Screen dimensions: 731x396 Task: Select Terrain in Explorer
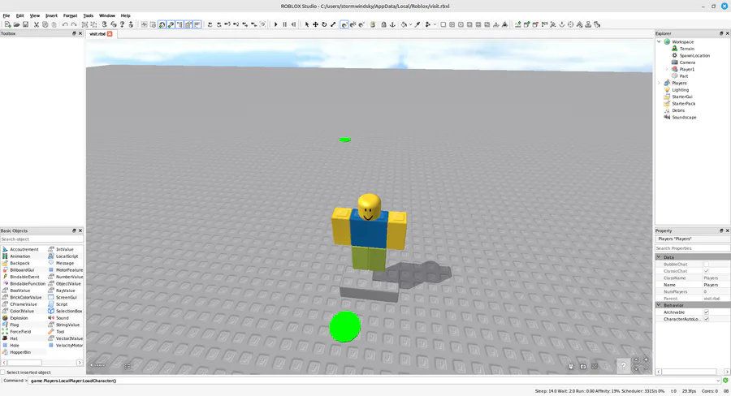click(686, 49)
